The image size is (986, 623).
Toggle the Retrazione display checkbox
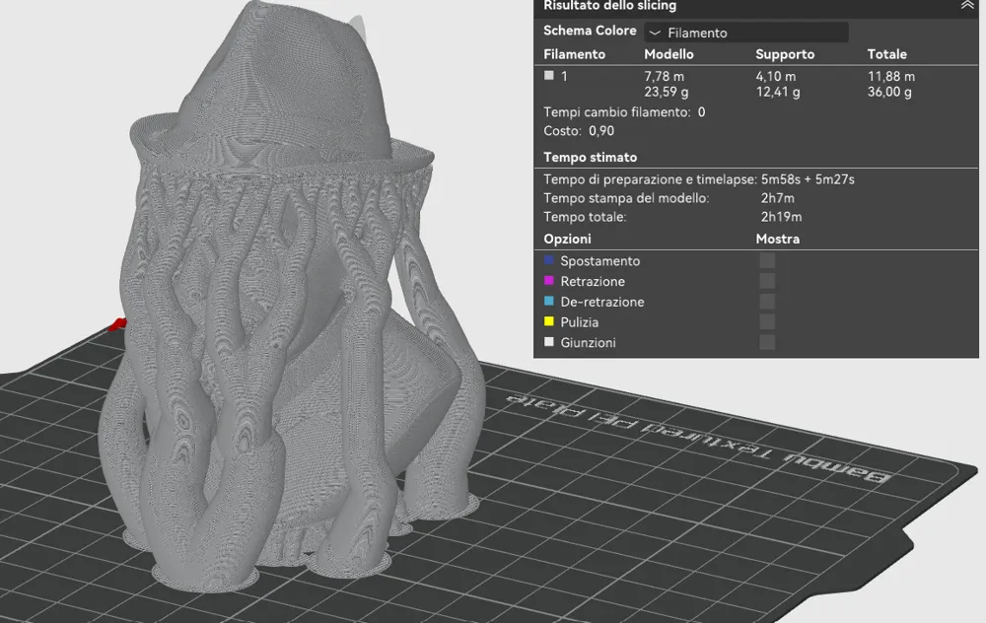[x=767, y=280]
